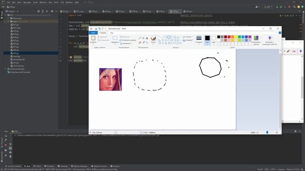The image size is (305, 171).
Task: Open the line Thickness dropdown in Paint
Action: (199, 40)
